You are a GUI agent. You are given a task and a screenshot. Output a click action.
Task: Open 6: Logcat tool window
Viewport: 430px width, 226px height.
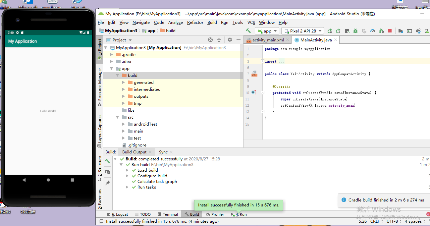tap(117, 214)
